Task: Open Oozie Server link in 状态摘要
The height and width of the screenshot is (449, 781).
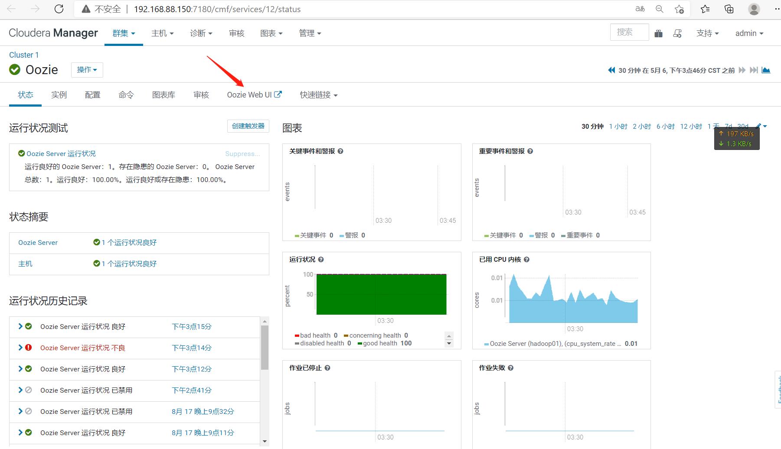Action: click(38, 243)
